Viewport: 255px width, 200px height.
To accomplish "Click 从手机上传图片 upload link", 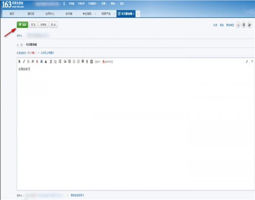I will (47, 53).
